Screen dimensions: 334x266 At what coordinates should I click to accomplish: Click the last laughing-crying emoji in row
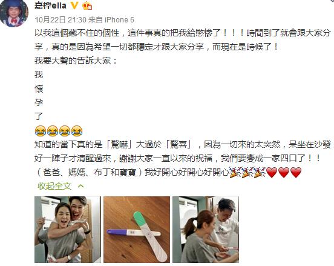point(77,131)
